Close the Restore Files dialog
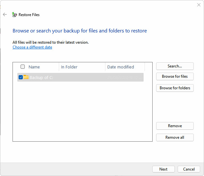The image size is (204, 176). click(x=199, y=5)
